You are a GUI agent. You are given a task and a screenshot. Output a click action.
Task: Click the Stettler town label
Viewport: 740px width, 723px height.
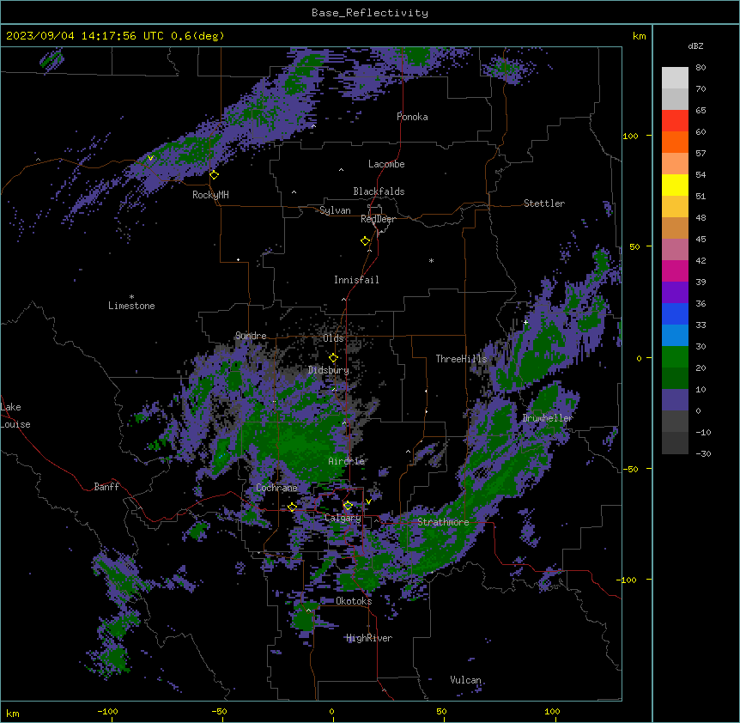coord(544,204)
